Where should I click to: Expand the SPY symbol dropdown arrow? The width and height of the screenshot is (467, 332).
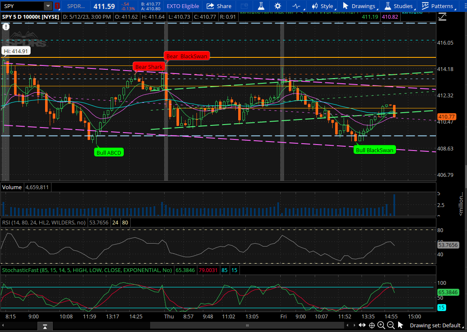tap(48, 6)
